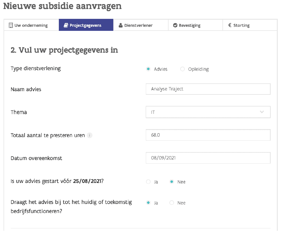Click the Thema dropdown chevron arrow
The image size is (281, 231).
pyautogui.click(x=262, y=112)
